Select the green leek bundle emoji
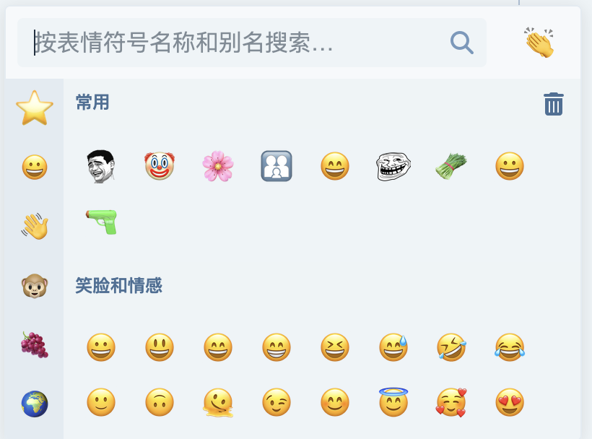Image resolution: width=592 pixels, height=439 pixels. click(451, 167)
